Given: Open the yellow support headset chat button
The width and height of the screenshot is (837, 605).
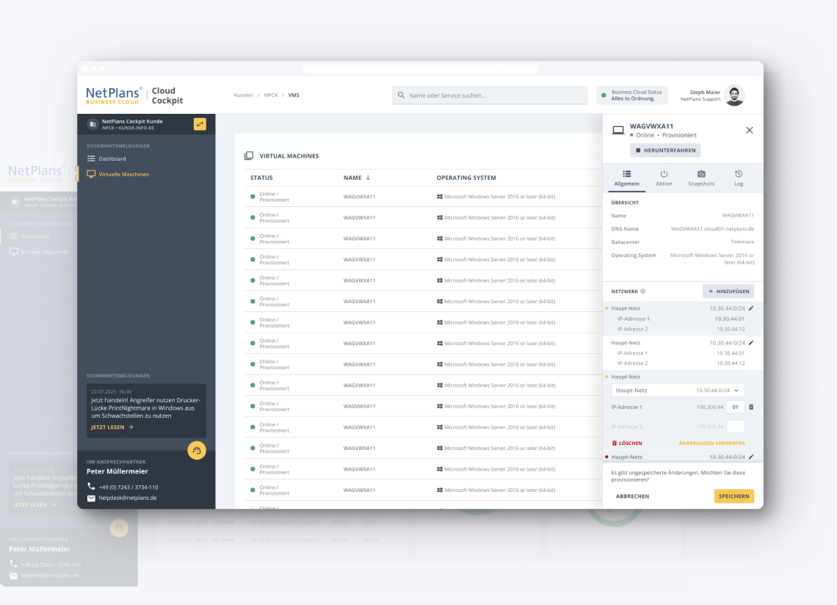Looking at the screenshot, I should point(197,451).
